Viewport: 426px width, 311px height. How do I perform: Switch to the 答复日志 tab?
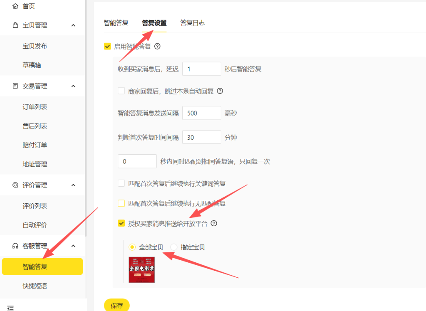click(192, 23)
